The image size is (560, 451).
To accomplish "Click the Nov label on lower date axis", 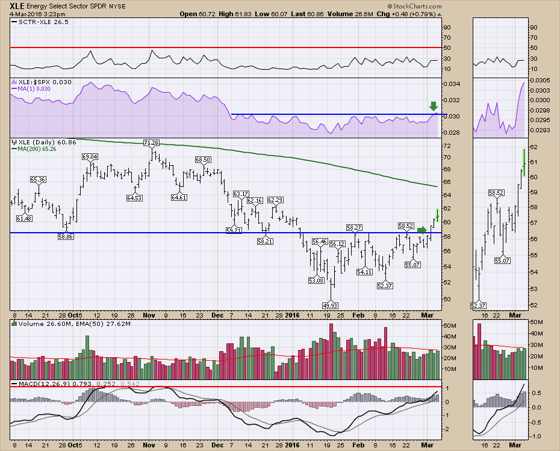I will tap(149, 445).
